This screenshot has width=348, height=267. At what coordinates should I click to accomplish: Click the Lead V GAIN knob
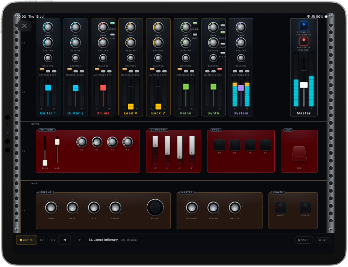click(130, 27)
